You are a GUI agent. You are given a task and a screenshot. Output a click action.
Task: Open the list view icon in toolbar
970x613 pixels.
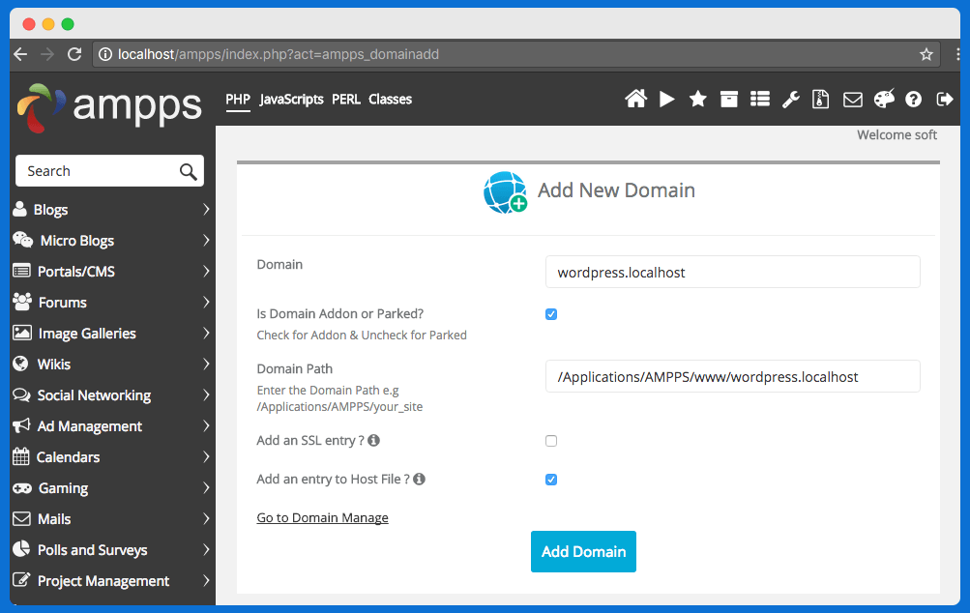(x=760, y=99)
